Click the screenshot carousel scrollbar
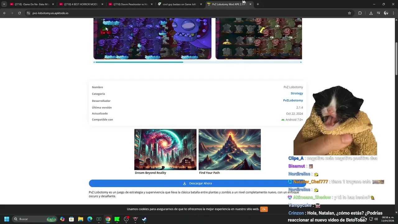This screenshot has height=224, width=398. [139, 62]
